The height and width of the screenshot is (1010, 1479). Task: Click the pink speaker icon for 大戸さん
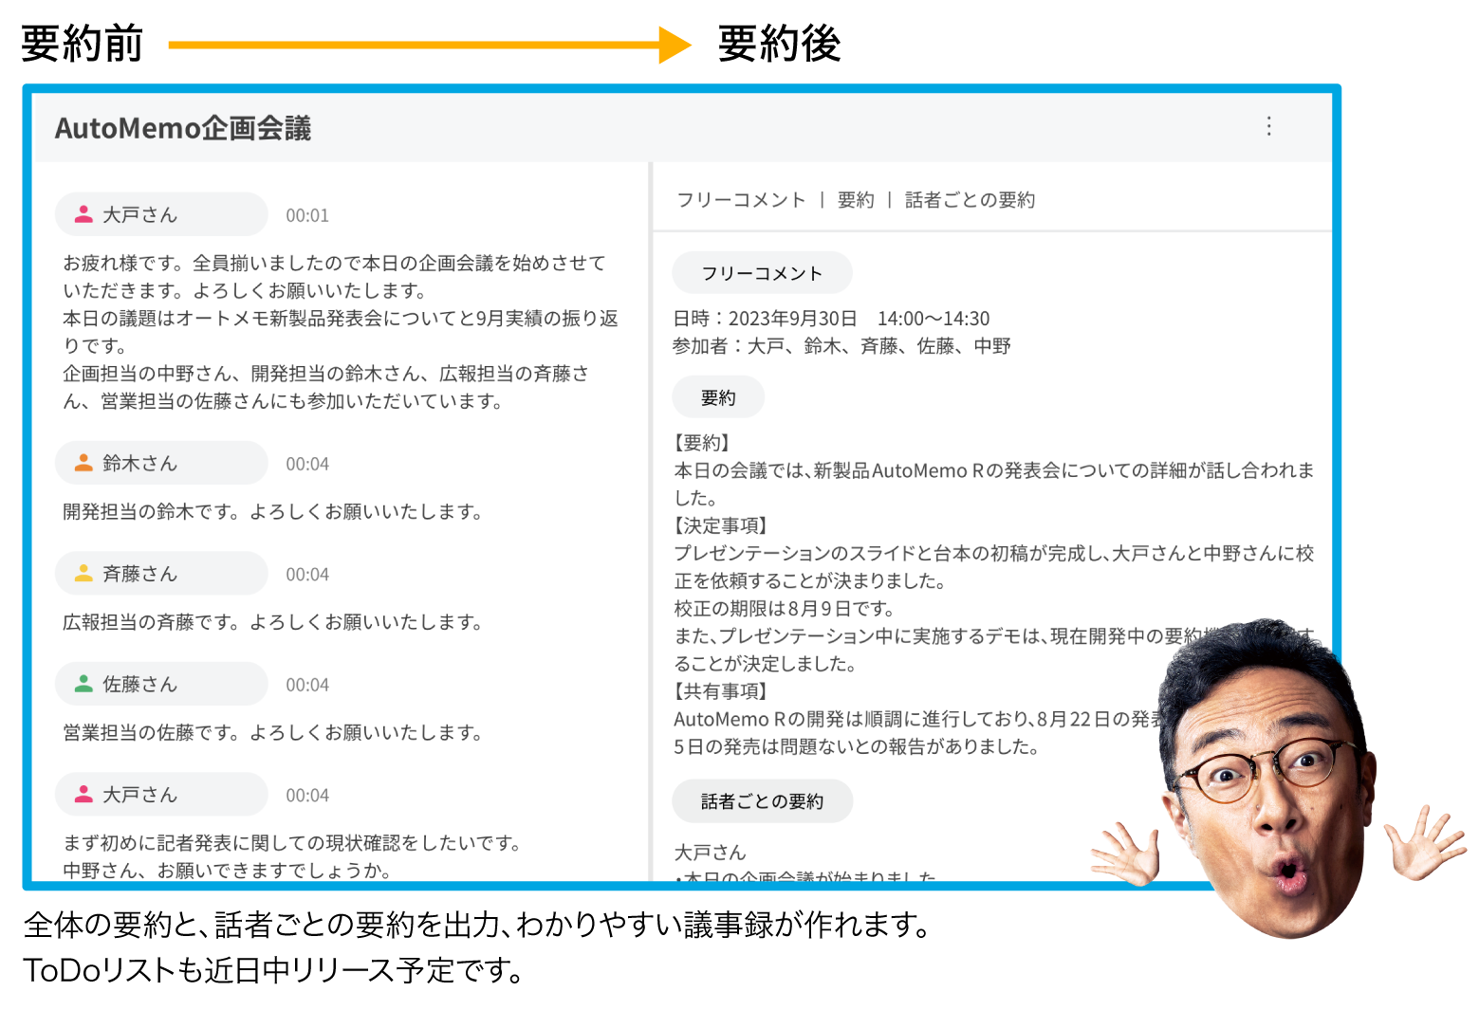83,213
